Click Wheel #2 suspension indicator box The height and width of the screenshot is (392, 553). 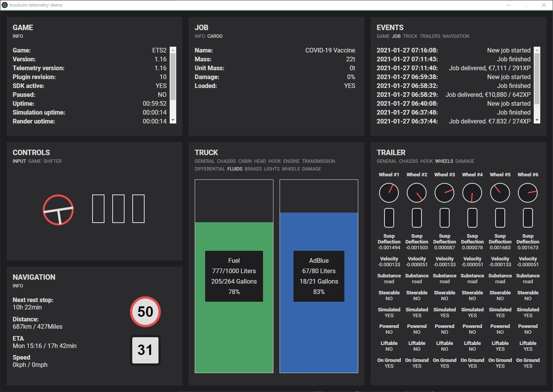[x=416, y=218]
